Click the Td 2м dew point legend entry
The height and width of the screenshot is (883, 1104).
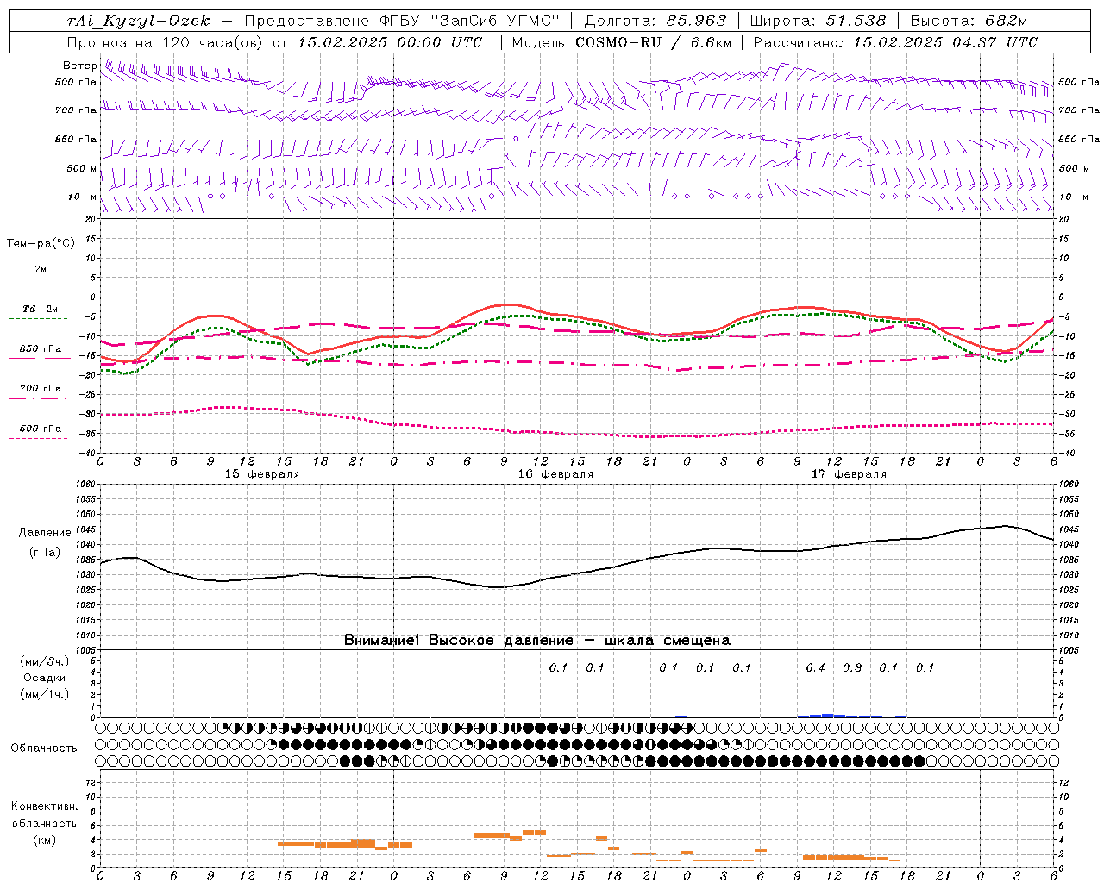[x=40, y=309]
